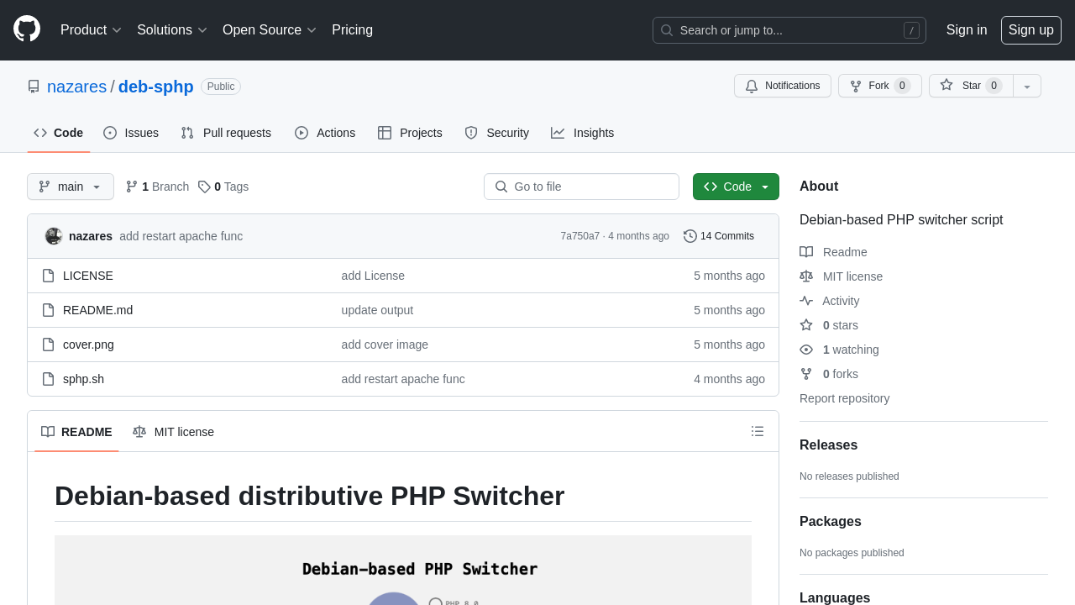Click the repository icon beside nazares
This screenshot has height=605, width=1075.
tap(34, 87)
